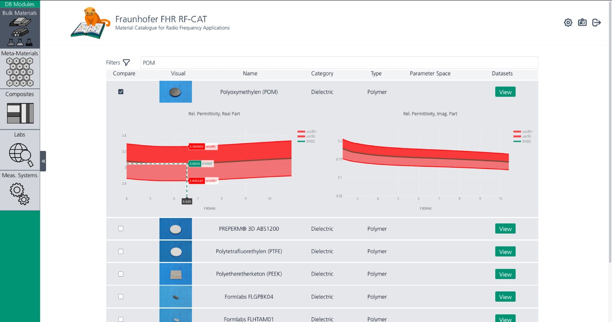Image resolution: width=612 pixels, height=322 pixels.
Task: Click the Polyetheretherketon (PEEK) name
Action: pos(249,274)
